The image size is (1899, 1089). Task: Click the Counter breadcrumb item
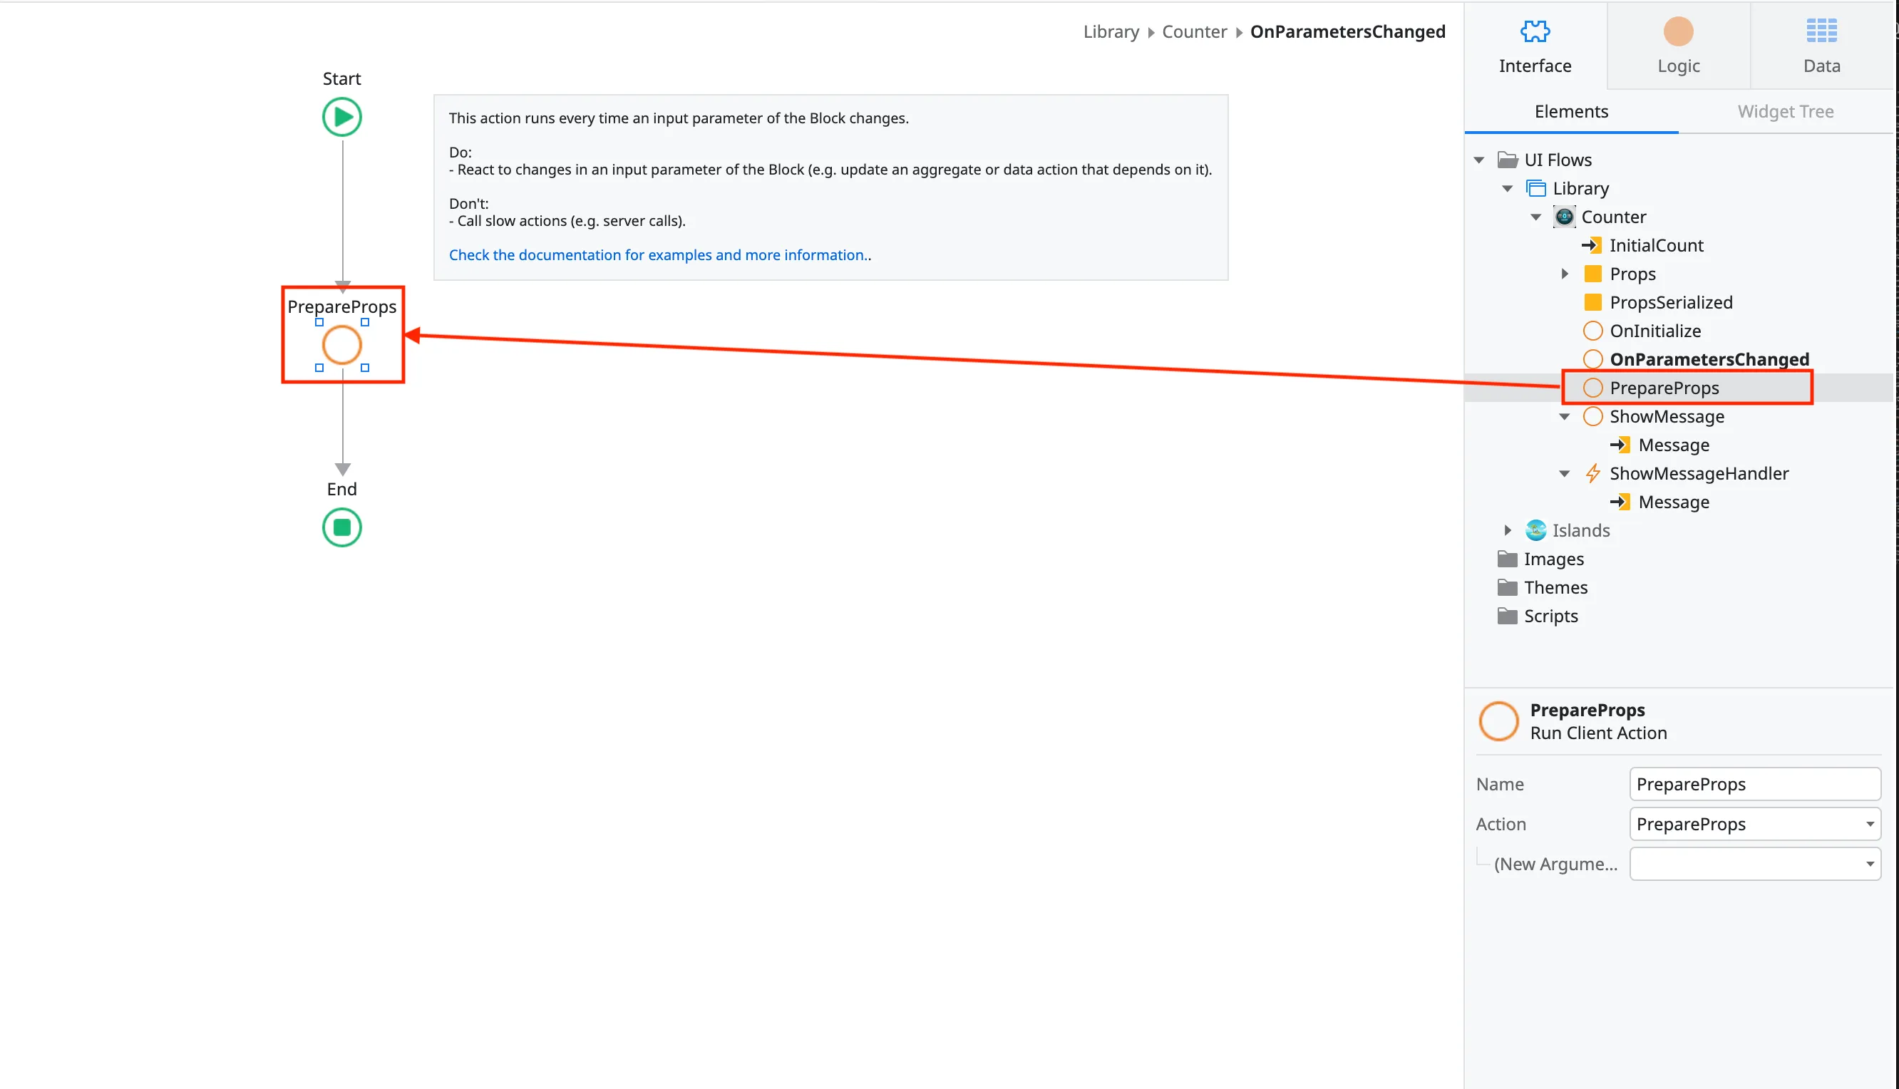[1194, 31]
